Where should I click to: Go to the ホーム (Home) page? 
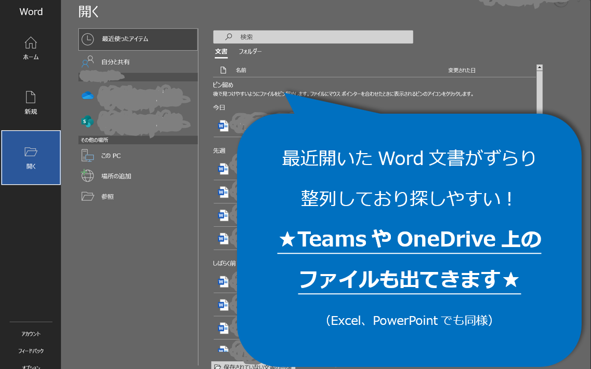point(31,48)
